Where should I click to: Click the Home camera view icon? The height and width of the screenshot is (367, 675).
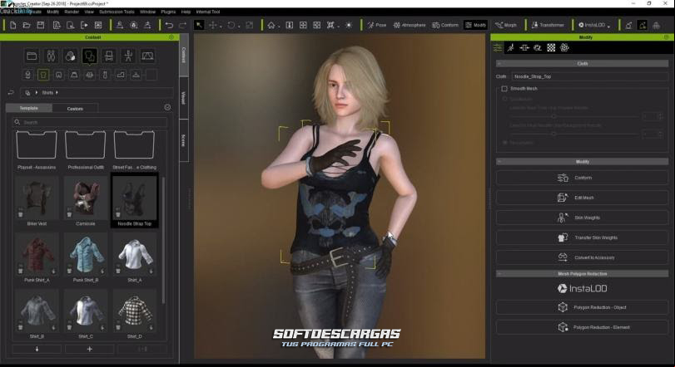click(270, 26)
